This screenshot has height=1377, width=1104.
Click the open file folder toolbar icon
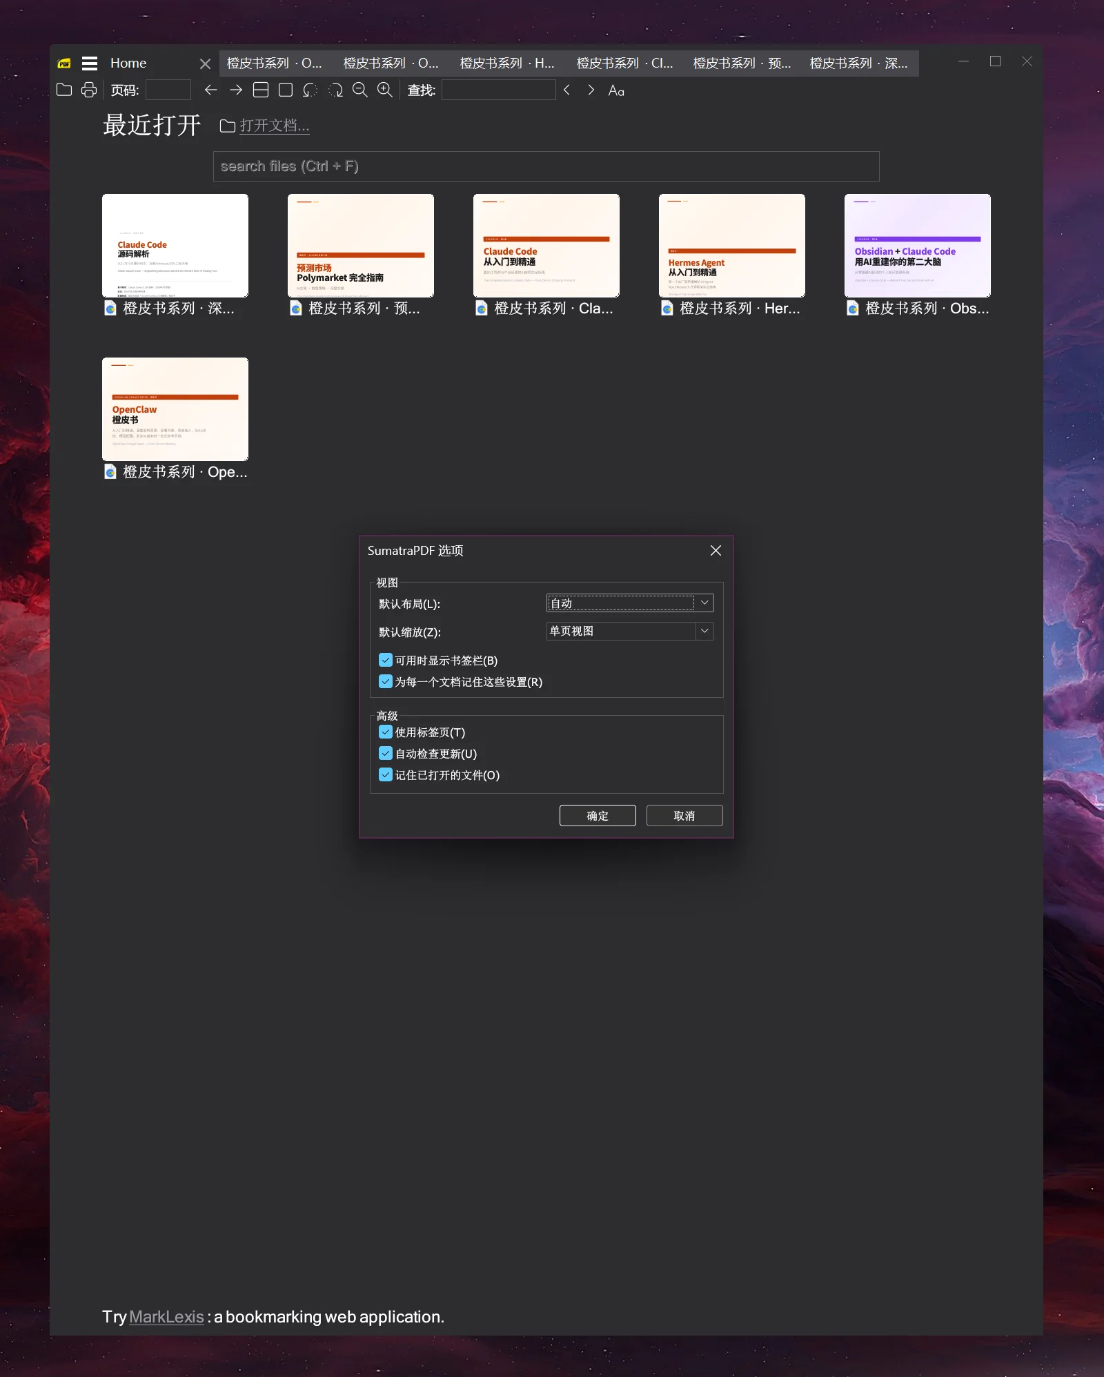[x=64, y=90]
